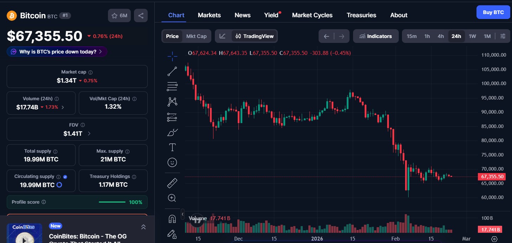Open the Mkt Cap chart view
The height and width of the screenshot is (243, 512).
pos(196,36)
